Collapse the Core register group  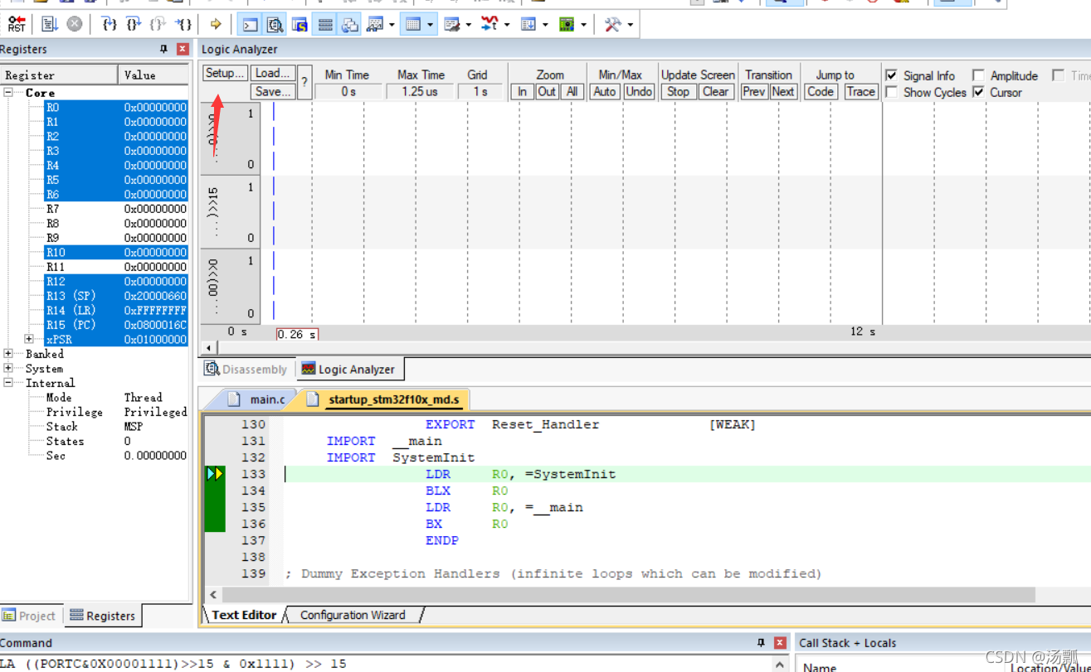click(x=8, y=93)
